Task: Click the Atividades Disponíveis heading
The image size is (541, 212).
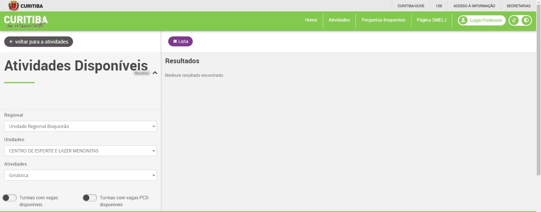Action: [x=76, y=66]
